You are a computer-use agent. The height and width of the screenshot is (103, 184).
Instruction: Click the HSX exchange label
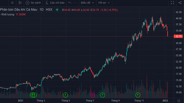click(x=49, y=10)
